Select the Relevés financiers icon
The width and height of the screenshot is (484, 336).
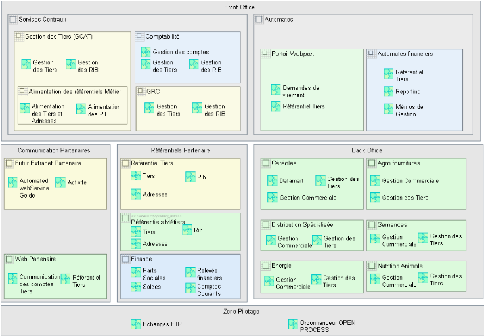[191, 272]
